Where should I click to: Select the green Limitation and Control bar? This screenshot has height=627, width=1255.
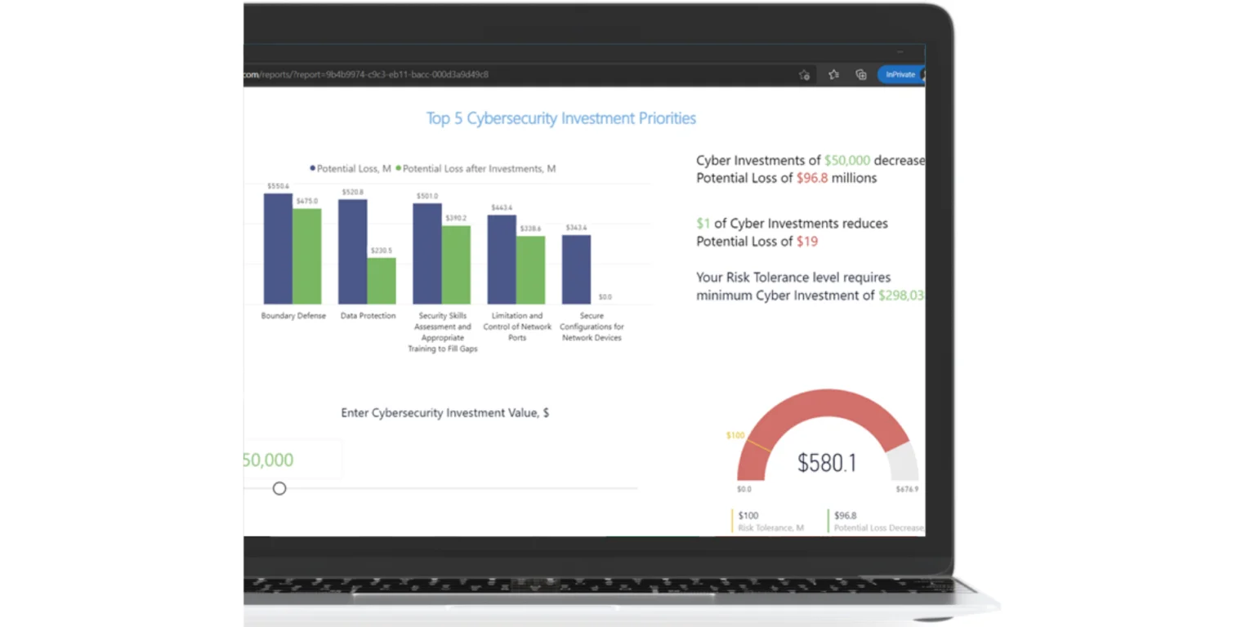click(x=530, y=270)
